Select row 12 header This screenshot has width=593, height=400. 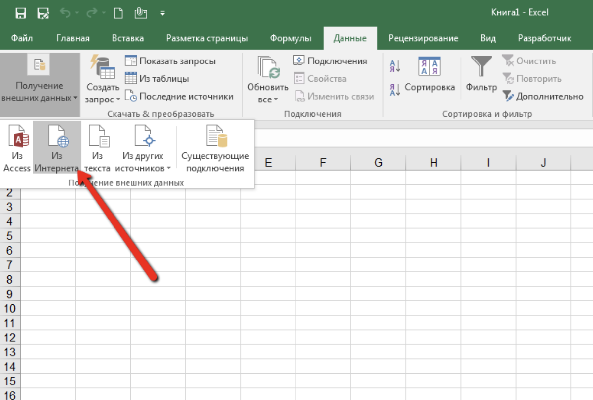(x=10, y=338)
